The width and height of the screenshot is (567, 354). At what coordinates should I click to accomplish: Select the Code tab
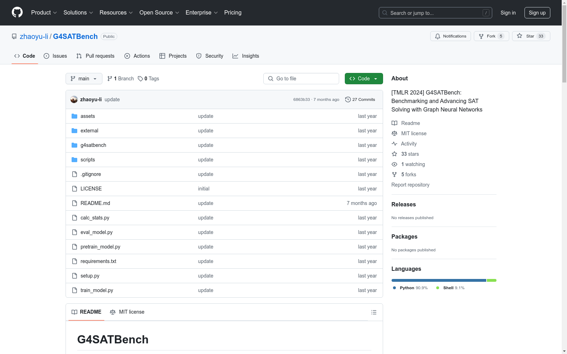pyautogui.click(x=25, y=56)
